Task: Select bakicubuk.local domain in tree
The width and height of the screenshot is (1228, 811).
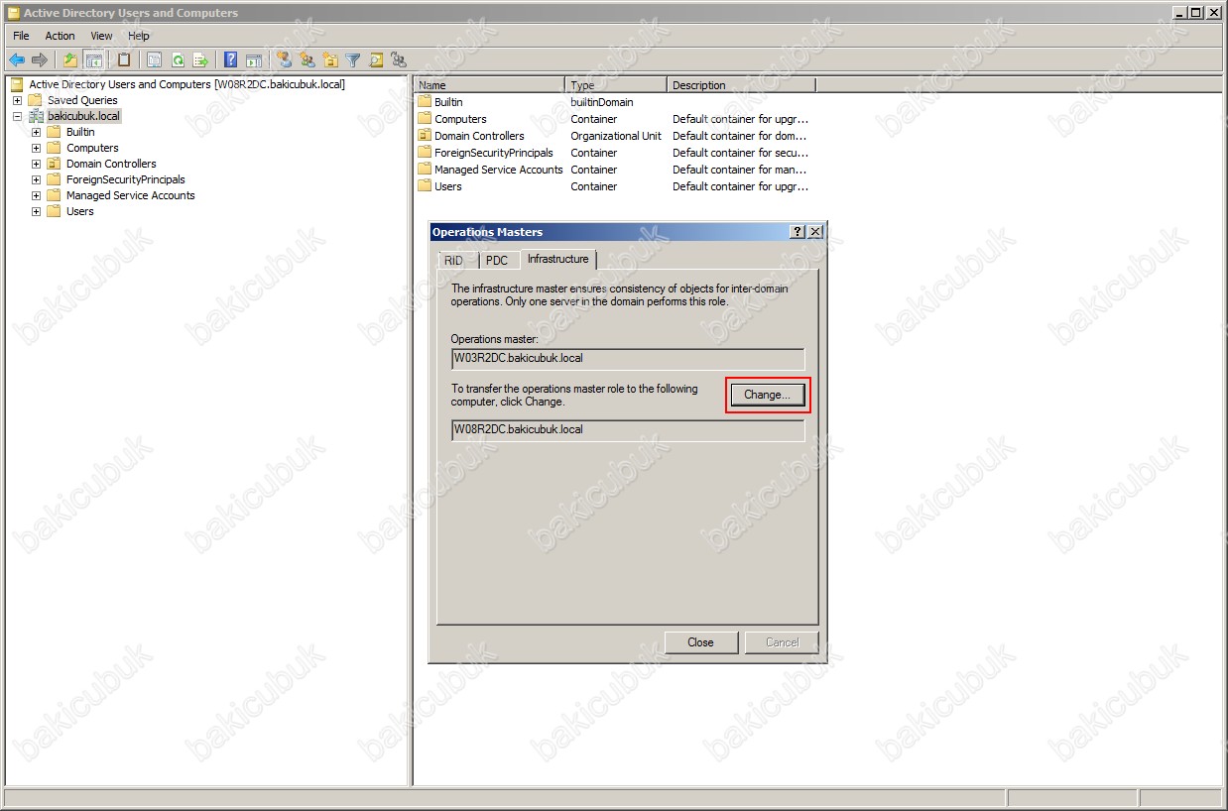Action: coord(83,116)
